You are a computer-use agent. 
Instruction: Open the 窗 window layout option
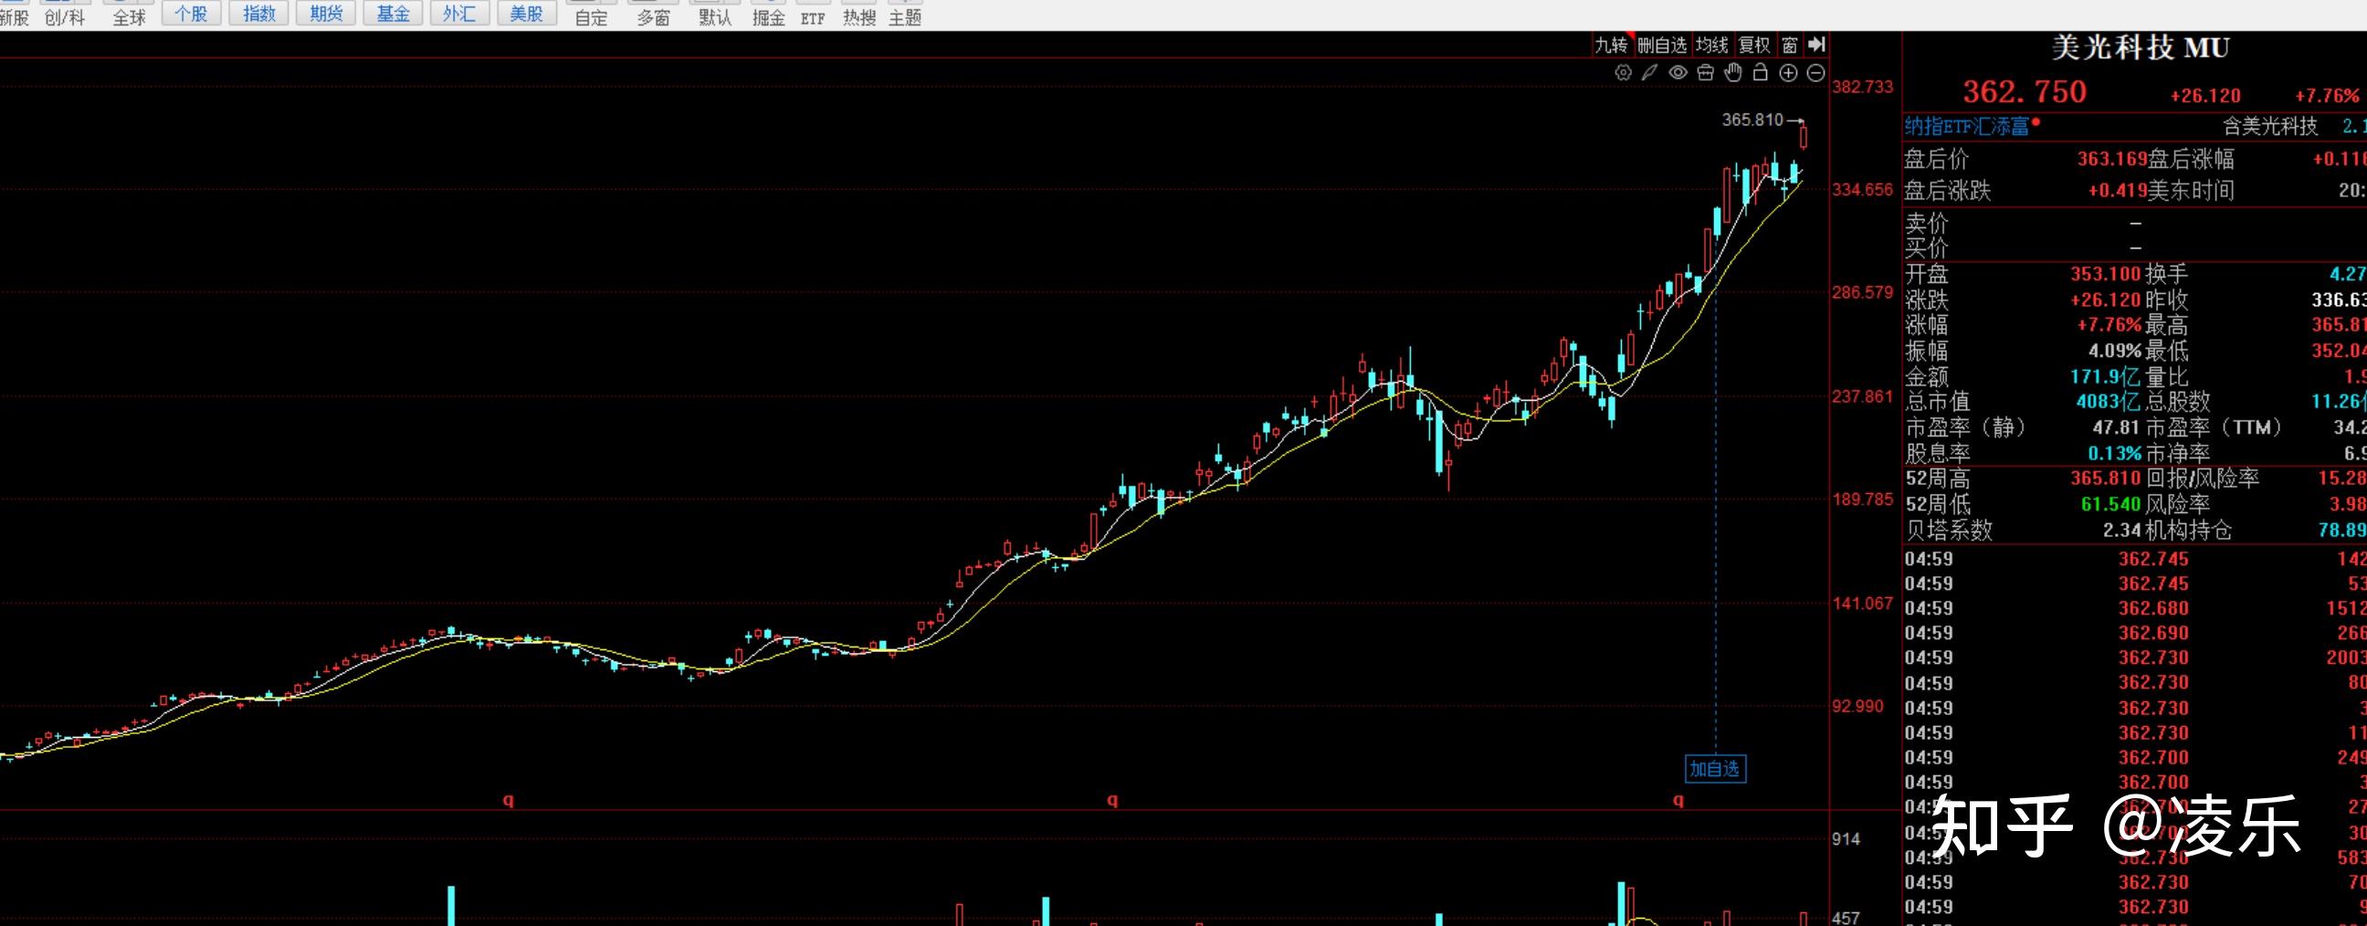[1789, 44]
